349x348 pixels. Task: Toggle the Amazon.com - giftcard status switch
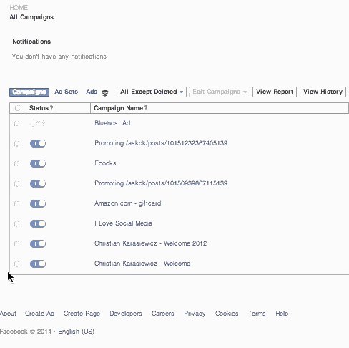[x=38, y=203]
